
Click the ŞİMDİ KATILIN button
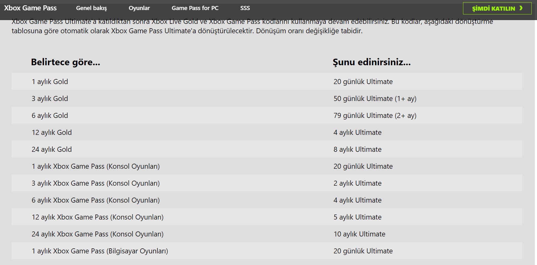click(x=497, y=8)
